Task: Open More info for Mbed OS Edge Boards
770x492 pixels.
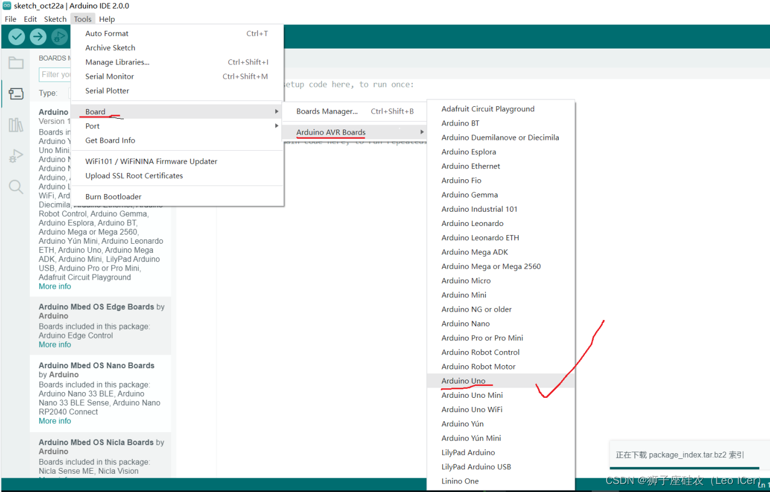Action: coord(55,345)
